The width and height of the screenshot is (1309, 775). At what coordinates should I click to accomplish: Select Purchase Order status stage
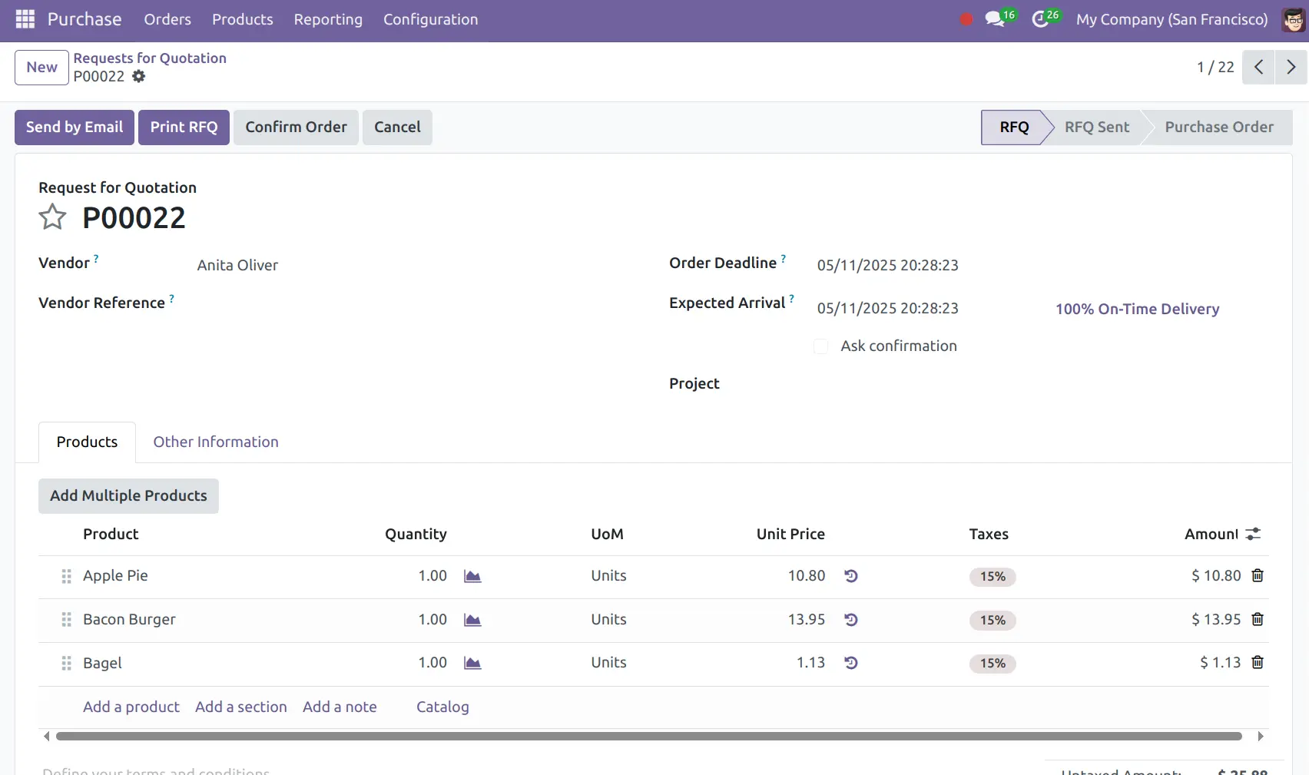tap(1219, 128)
